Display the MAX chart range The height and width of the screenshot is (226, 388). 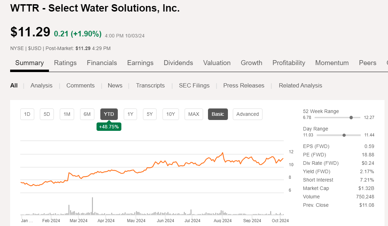[194, 114]
